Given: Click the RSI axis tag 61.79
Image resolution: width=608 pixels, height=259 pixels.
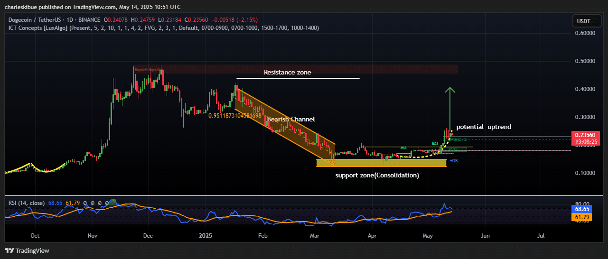Looking at the screenshot, I should [581, 216].
